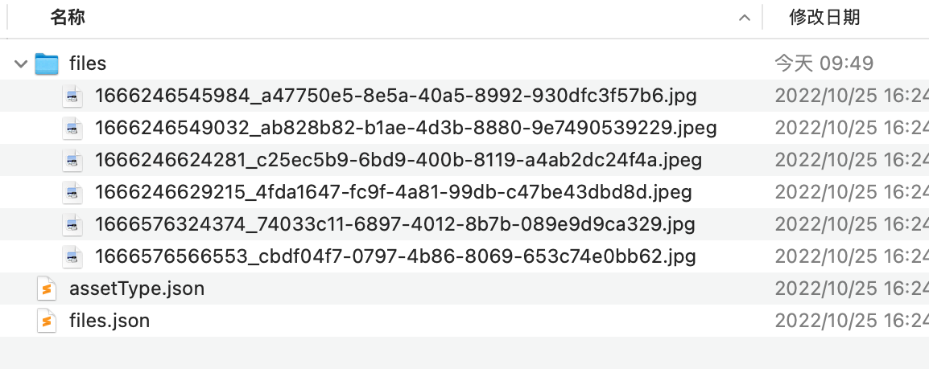Screen dimensions: 929x389
Task: Select the assetType.json file name
Action: pyautogui.click(x=137, y=289)
